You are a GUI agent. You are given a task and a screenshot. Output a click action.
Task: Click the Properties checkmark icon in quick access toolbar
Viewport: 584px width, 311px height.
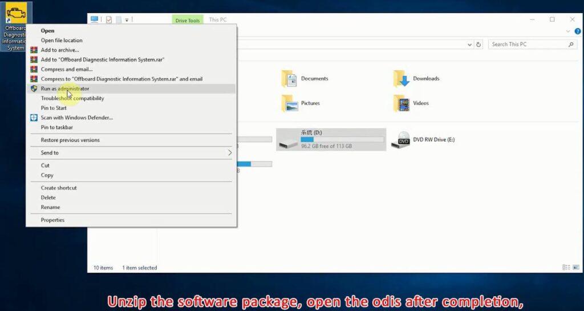[108, 19]
